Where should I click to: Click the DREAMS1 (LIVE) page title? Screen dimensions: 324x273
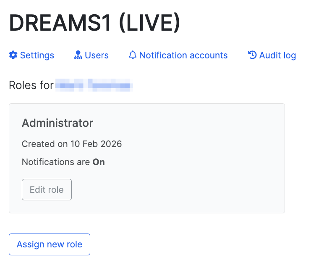[94, 23]
